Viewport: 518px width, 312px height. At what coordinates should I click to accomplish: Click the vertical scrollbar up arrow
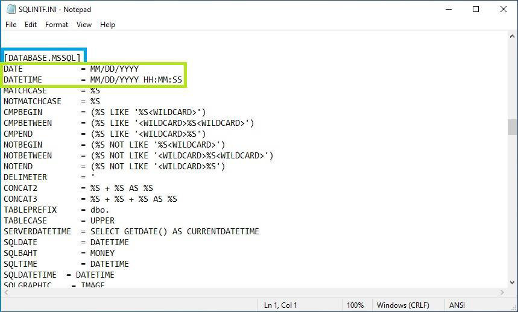coord(512,37)
